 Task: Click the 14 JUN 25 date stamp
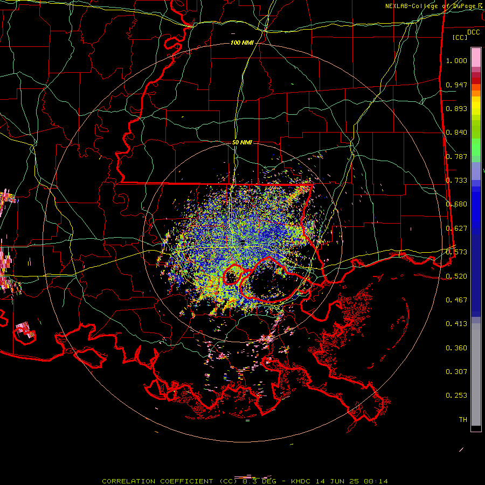pos(337,481)
